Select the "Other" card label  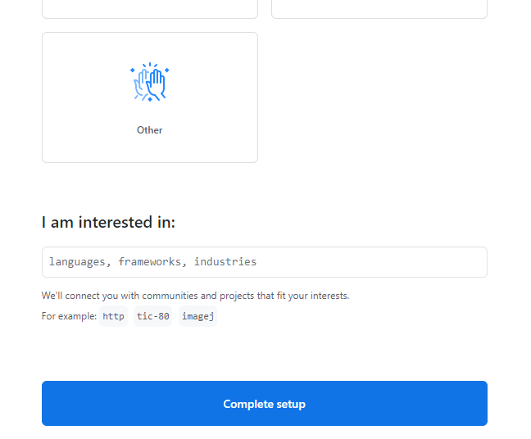pos(150,130)
